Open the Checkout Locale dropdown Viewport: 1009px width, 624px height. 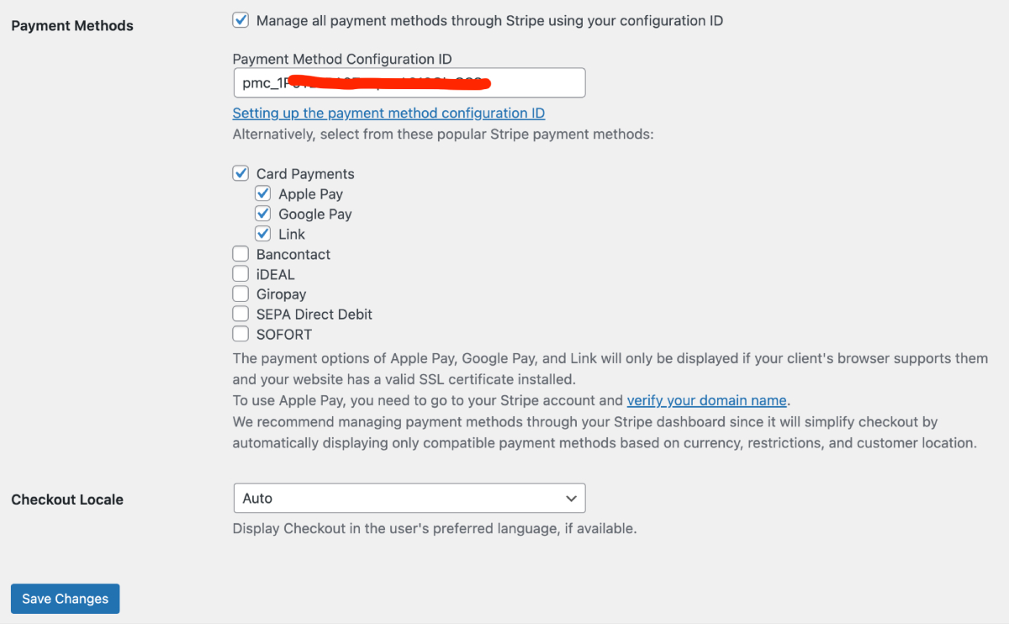(409, 498)
